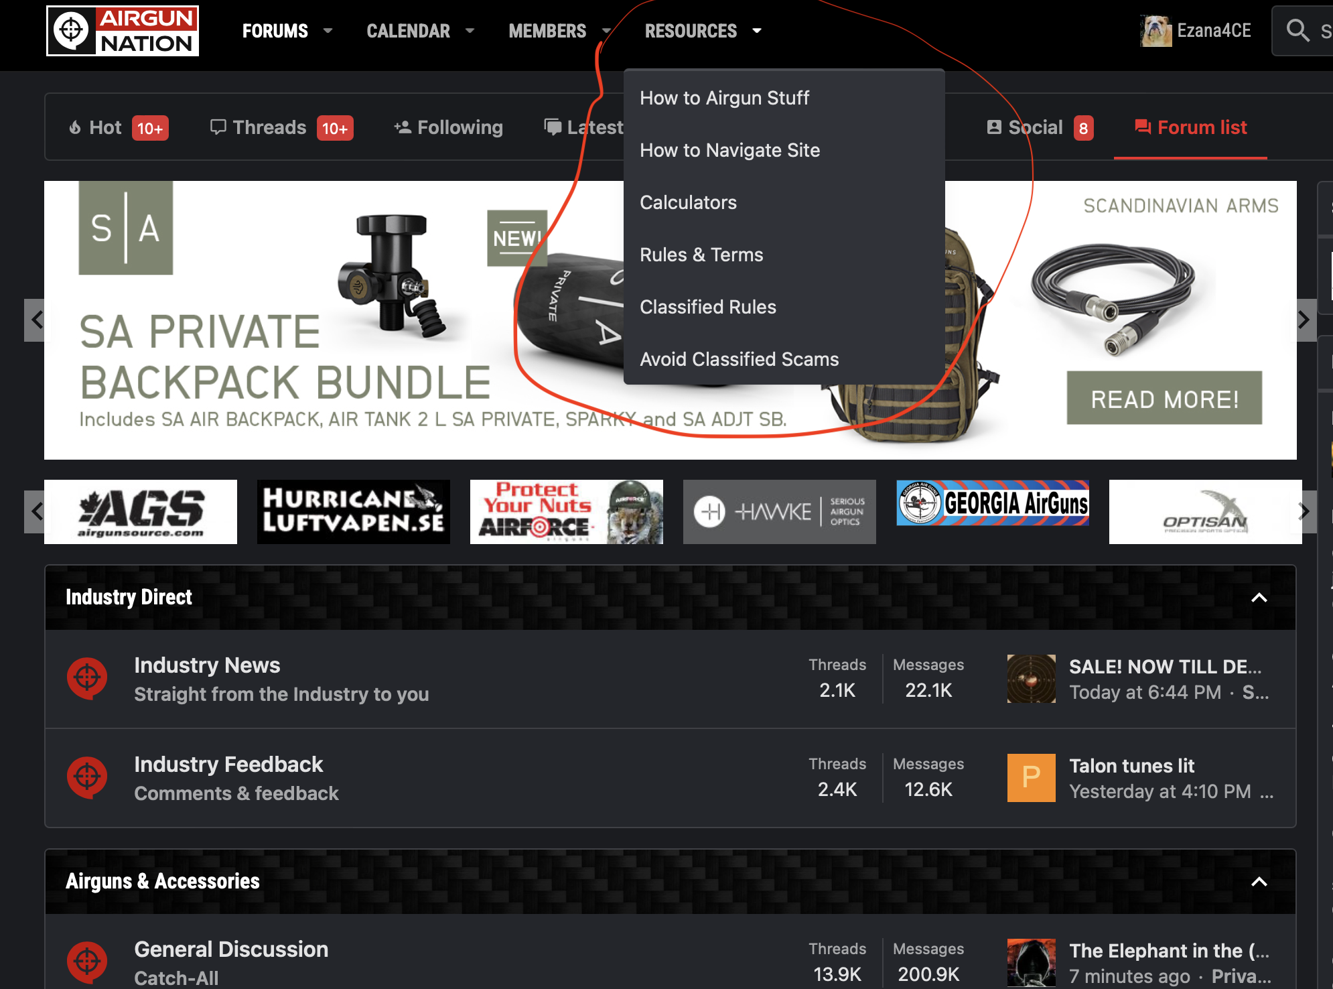Click the Following person-plus icon
The width and height of the screenshot is (1333, 989).
pyautogui.click(x=402, y=127)
